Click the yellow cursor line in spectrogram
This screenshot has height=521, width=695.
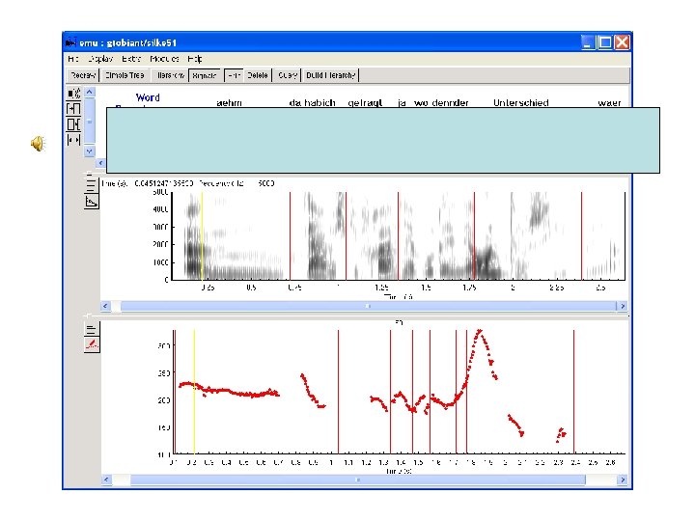(202, 235)
